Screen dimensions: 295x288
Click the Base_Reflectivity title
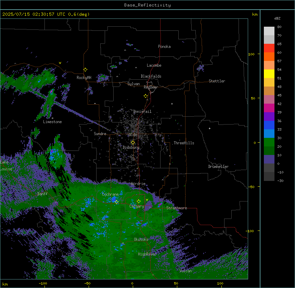147,5
